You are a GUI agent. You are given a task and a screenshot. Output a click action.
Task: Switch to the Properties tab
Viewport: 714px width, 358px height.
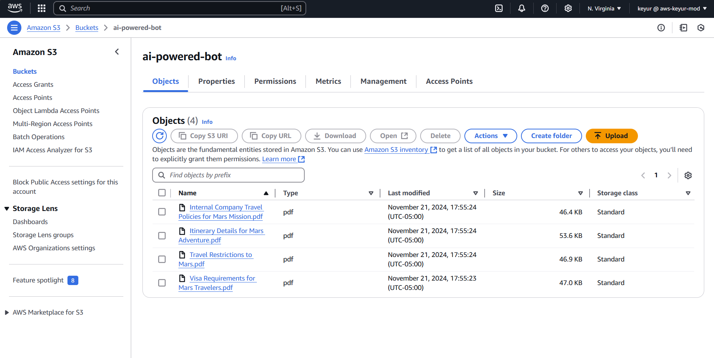[x=217, y=81]
